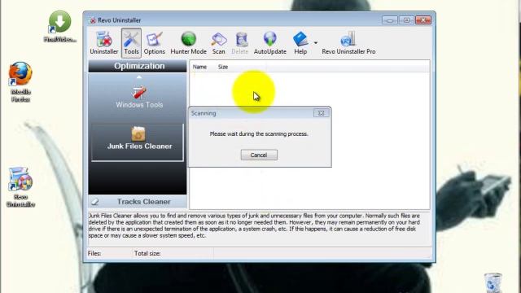Click the Delete toolbar icon
Screen dimensions: 521x293
(240, 43)
